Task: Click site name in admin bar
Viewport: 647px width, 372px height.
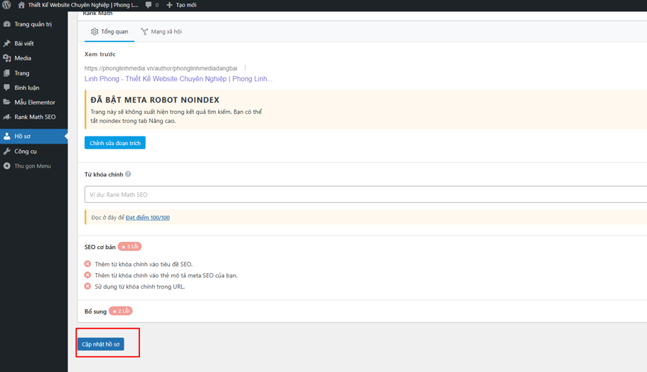Action: tap(83, 5)
